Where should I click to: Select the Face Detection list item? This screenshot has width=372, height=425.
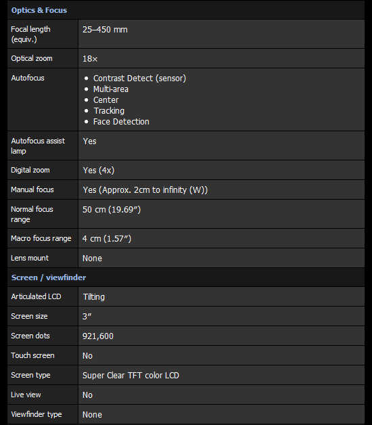click(121, 122)
